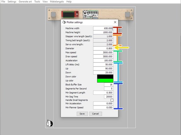Edit the Min Planner Speed field
The image size is (181, 135).
[x=103, y=108]
